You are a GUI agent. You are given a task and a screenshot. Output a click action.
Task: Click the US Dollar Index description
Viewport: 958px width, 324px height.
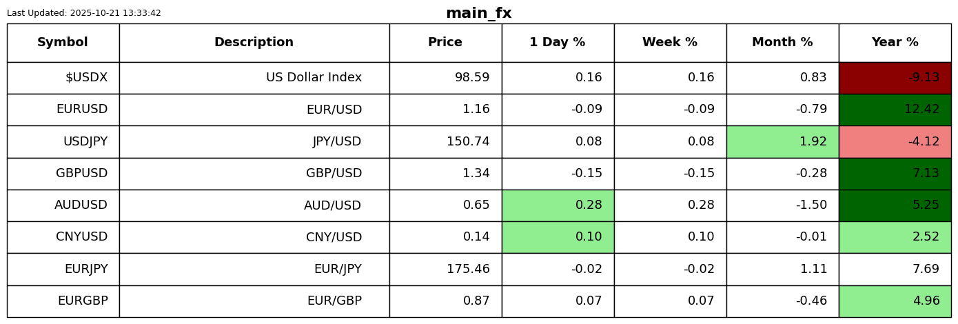click(314, 78)
